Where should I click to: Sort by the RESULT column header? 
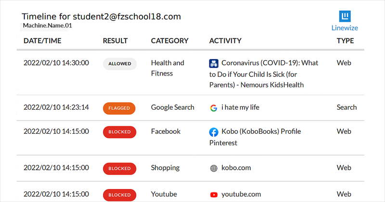(115, 41)
